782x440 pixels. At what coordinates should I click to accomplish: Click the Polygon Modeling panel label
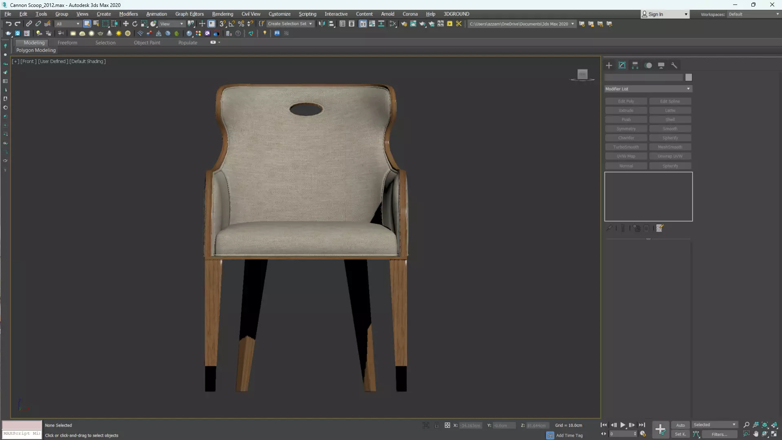pos(36,50)
